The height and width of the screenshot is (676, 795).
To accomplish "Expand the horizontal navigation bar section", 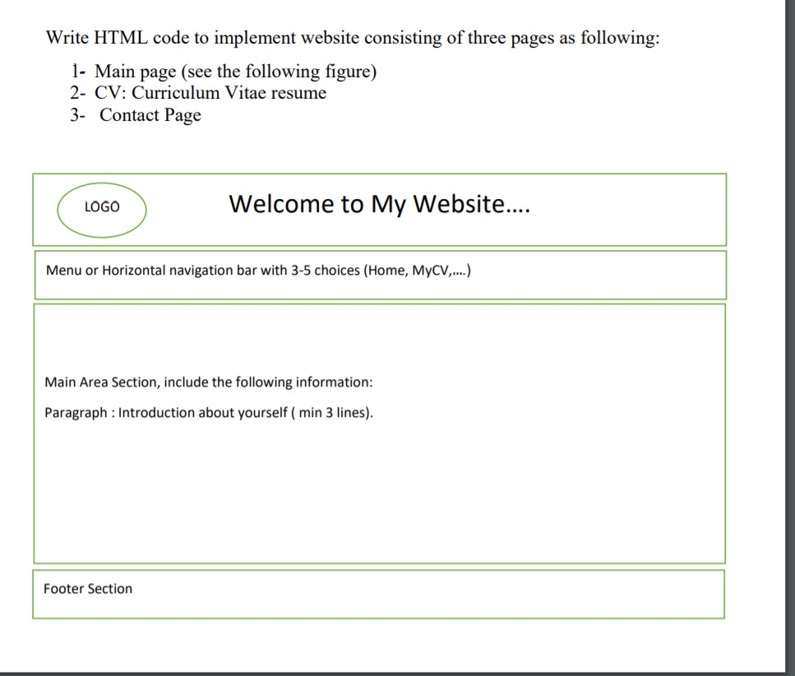I will tap(378, 274).
